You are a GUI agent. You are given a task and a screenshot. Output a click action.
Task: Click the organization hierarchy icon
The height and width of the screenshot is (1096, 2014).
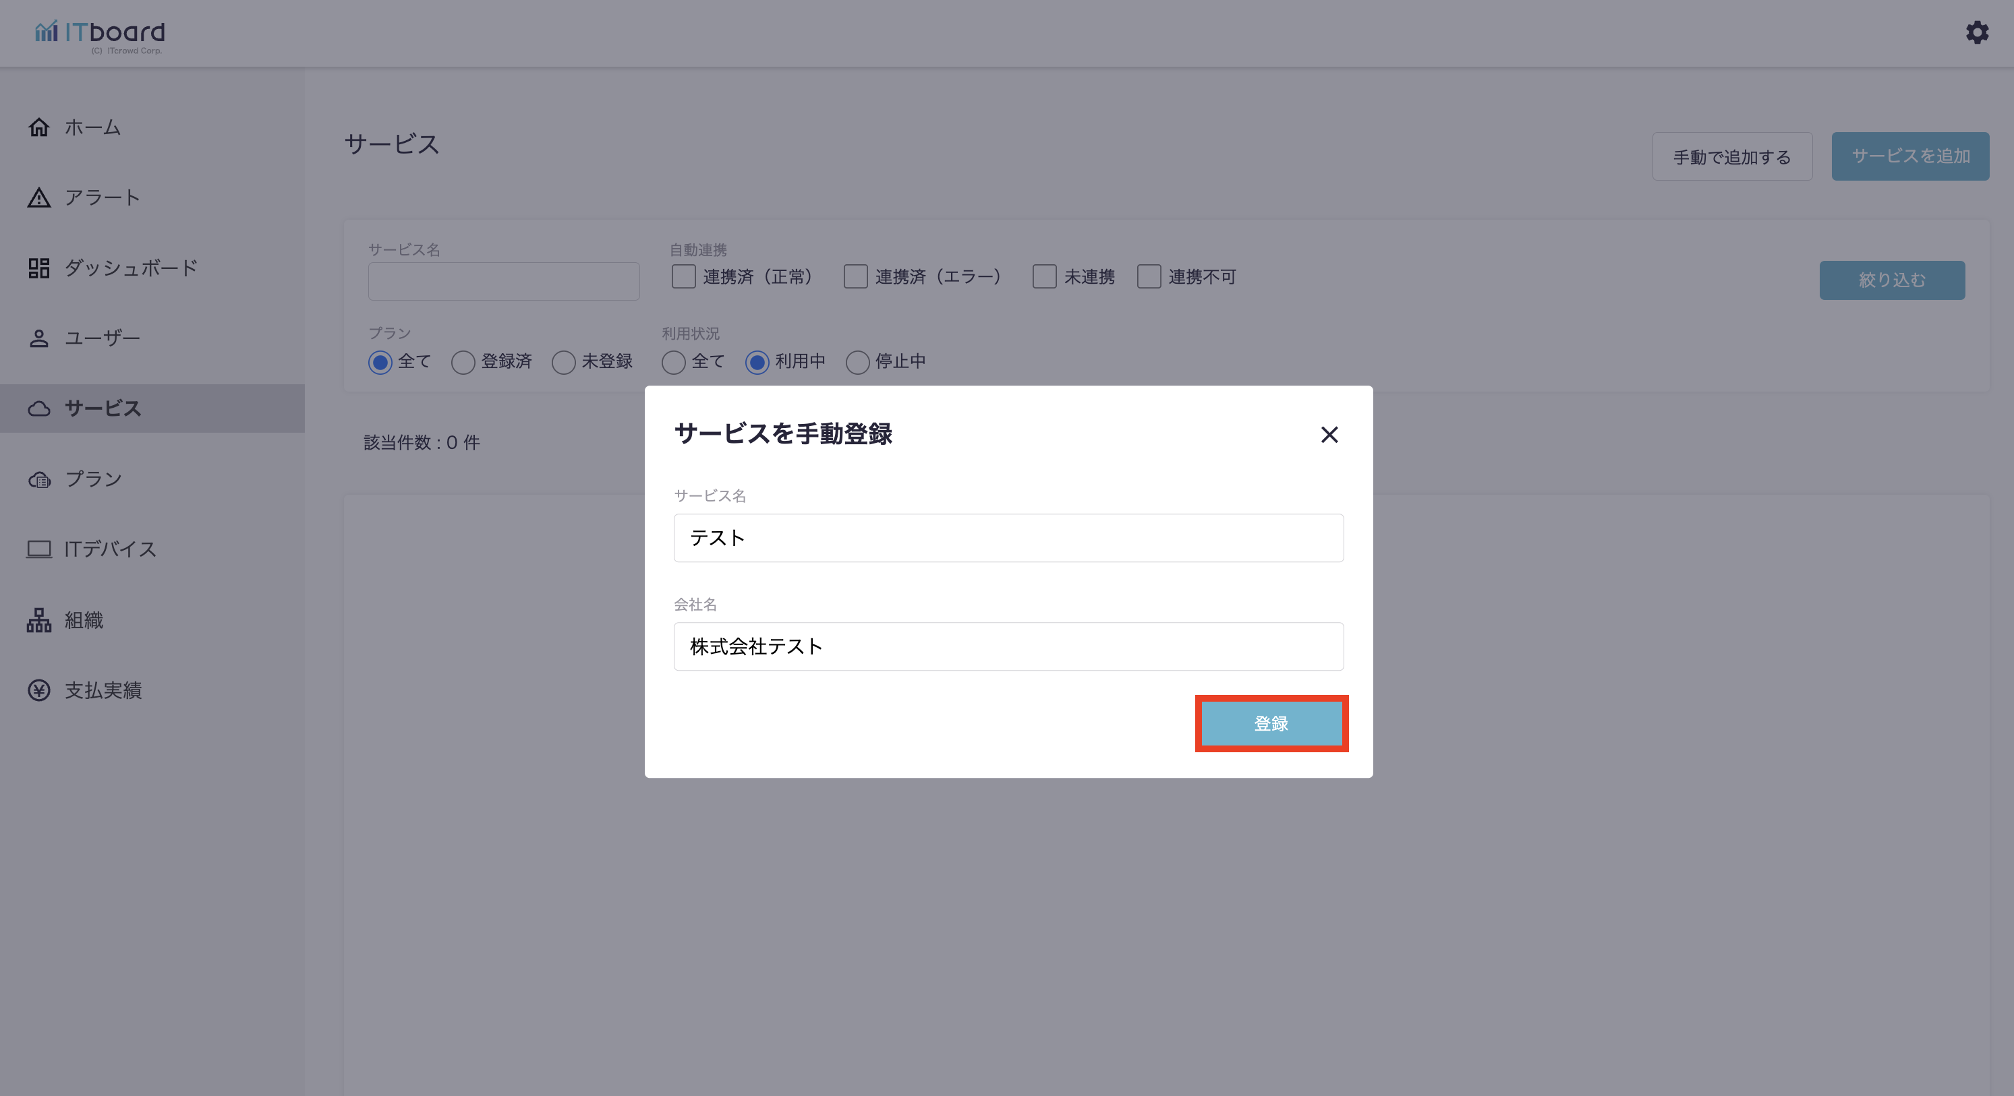click(39, 620)
